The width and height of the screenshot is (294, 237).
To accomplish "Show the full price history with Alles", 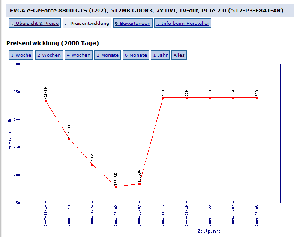I will pos(179,55).
